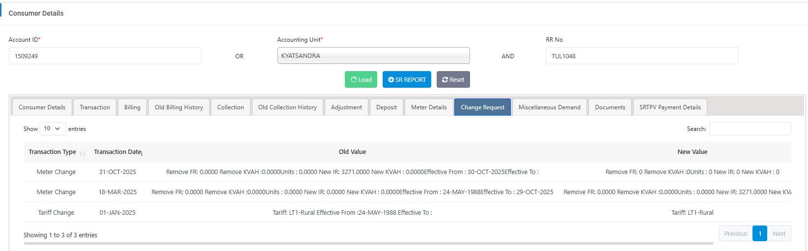Switch to the Adjustment tab

tap(346, 107)
